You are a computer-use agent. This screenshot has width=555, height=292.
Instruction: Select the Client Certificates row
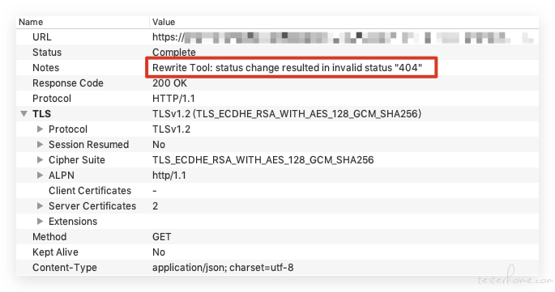(x=277, y=191)
